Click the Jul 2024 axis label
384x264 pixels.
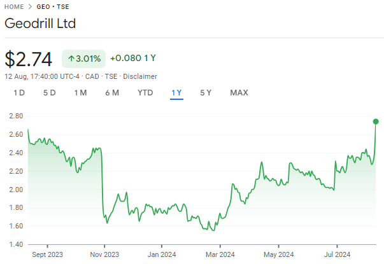coord(338,254)
